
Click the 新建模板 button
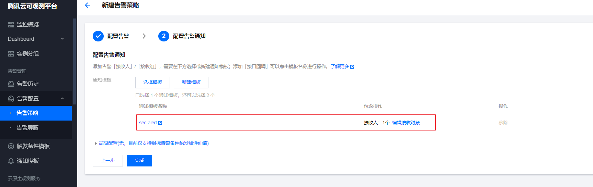coord(191,83)
